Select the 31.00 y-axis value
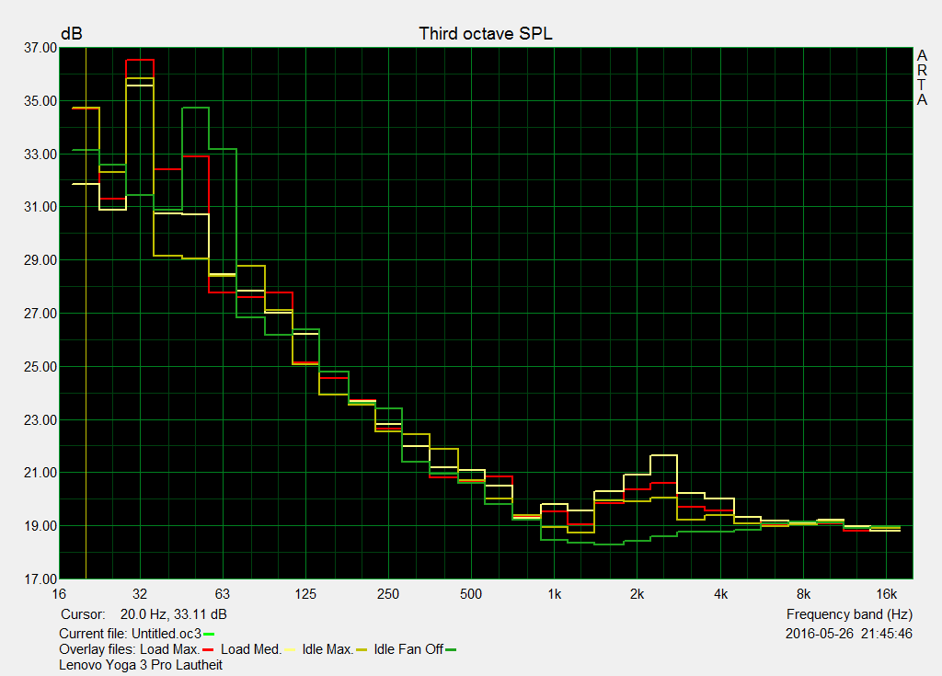The height and width of the screenshot is (676, 942). (x=40, y=207)
